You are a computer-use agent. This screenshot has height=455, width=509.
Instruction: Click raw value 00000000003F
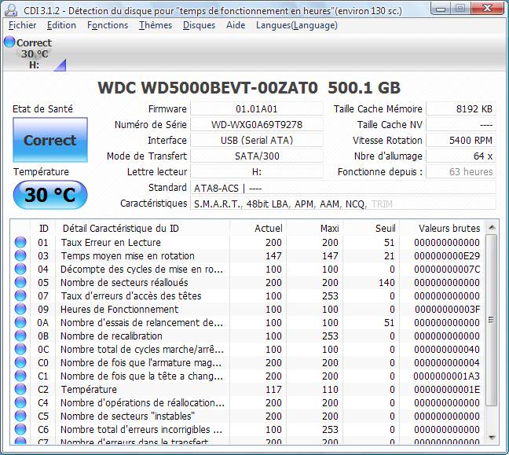447,309
